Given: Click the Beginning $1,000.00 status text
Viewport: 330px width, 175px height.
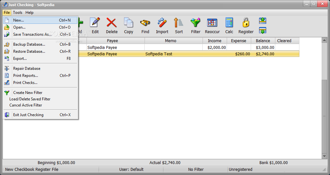Looking at the screenshot, I should click(56, 162).
